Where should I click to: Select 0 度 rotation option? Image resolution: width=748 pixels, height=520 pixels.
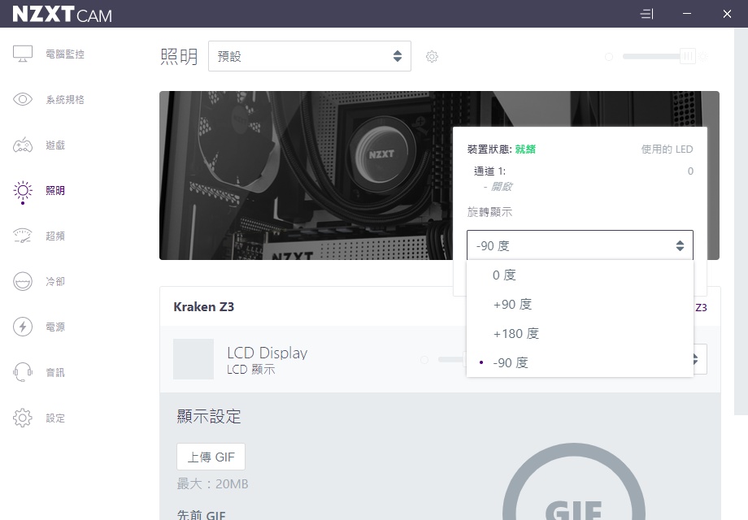(x=580, y=275)
